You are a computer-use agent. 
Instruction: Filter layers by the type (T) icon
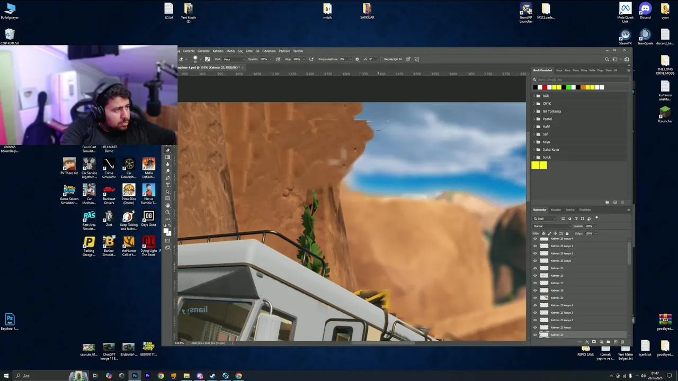pos(576,219)
